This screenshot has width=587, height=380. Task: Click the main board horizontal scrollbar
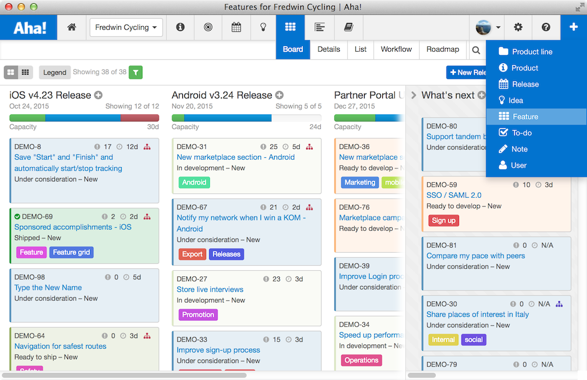(x=124, y=375)
